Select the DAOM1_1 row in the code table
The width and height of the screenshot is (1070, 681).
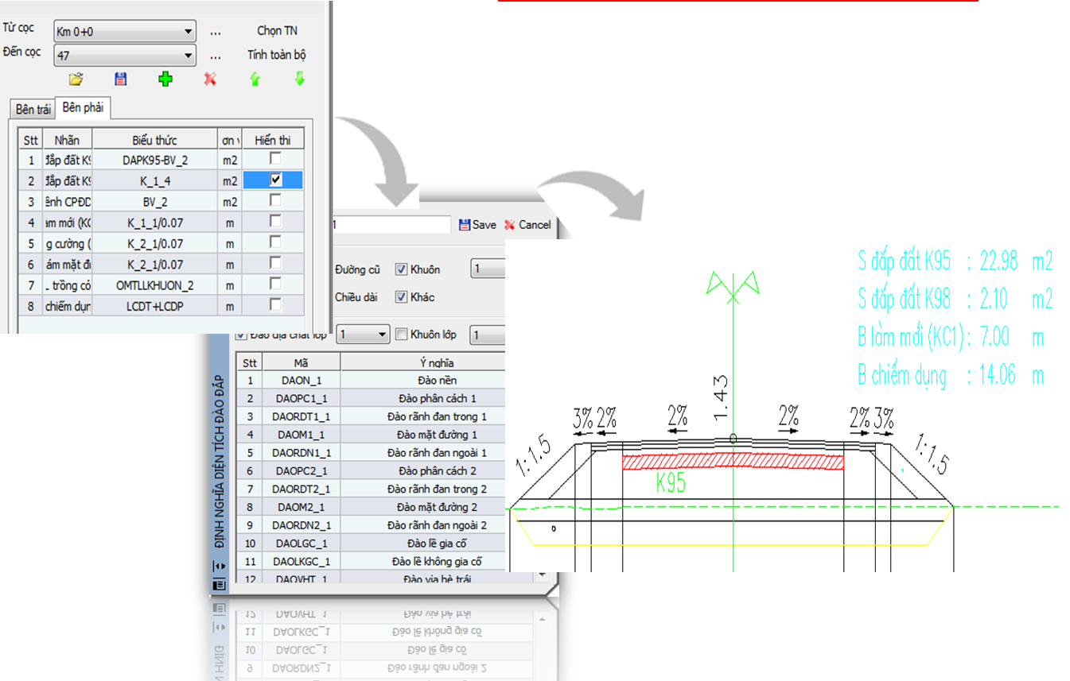302,435
